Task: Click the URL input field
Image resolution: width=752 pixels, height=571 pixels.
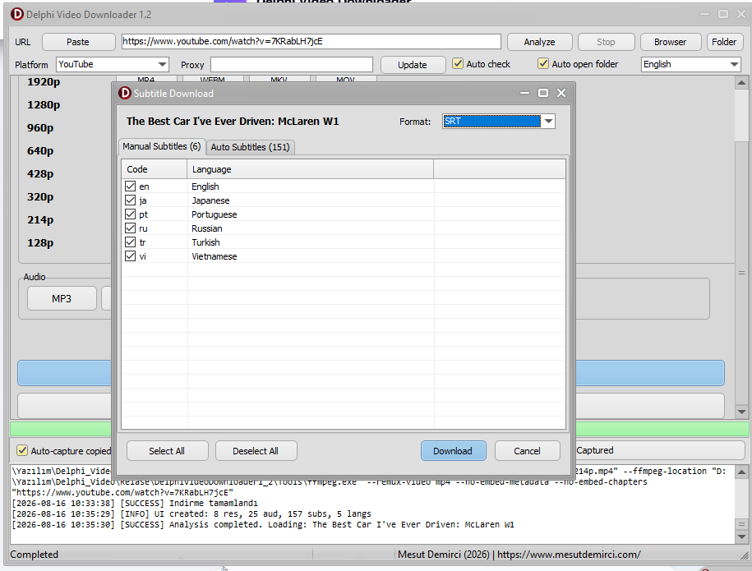Action: [x=311, y=41]
